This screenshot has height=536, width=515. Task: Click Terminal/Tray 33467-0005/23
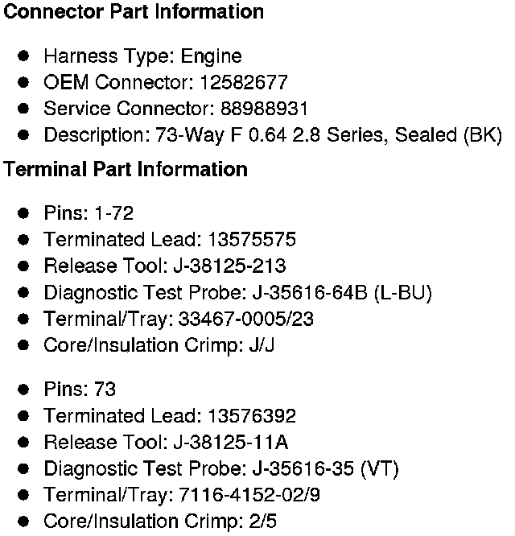tap(246, 319)
